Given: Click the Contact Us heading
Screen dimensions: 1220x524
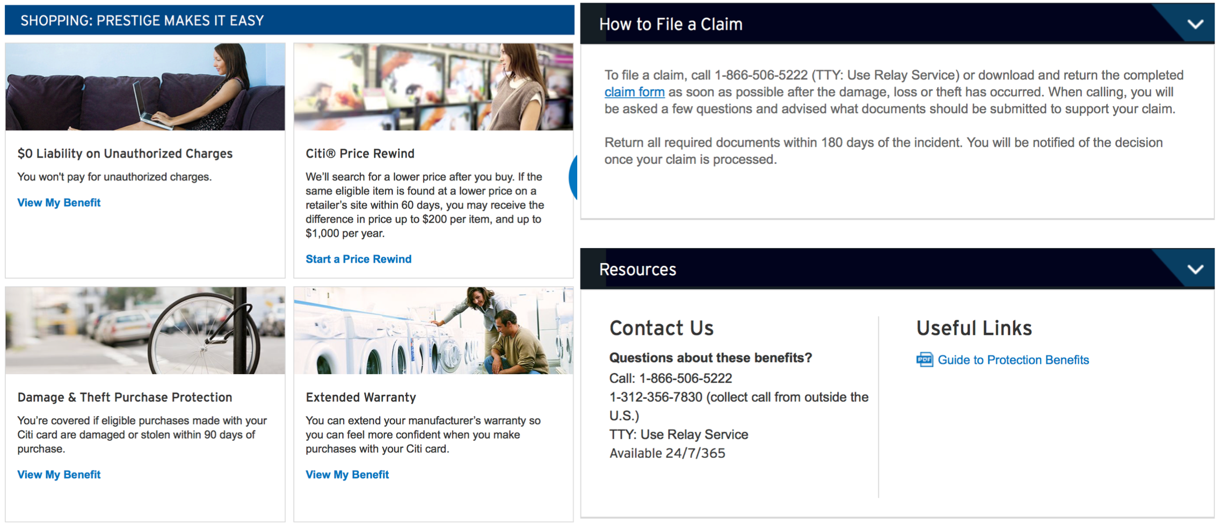Looking at the screenshot, I should pyautogui.click(x=662, y=328).
